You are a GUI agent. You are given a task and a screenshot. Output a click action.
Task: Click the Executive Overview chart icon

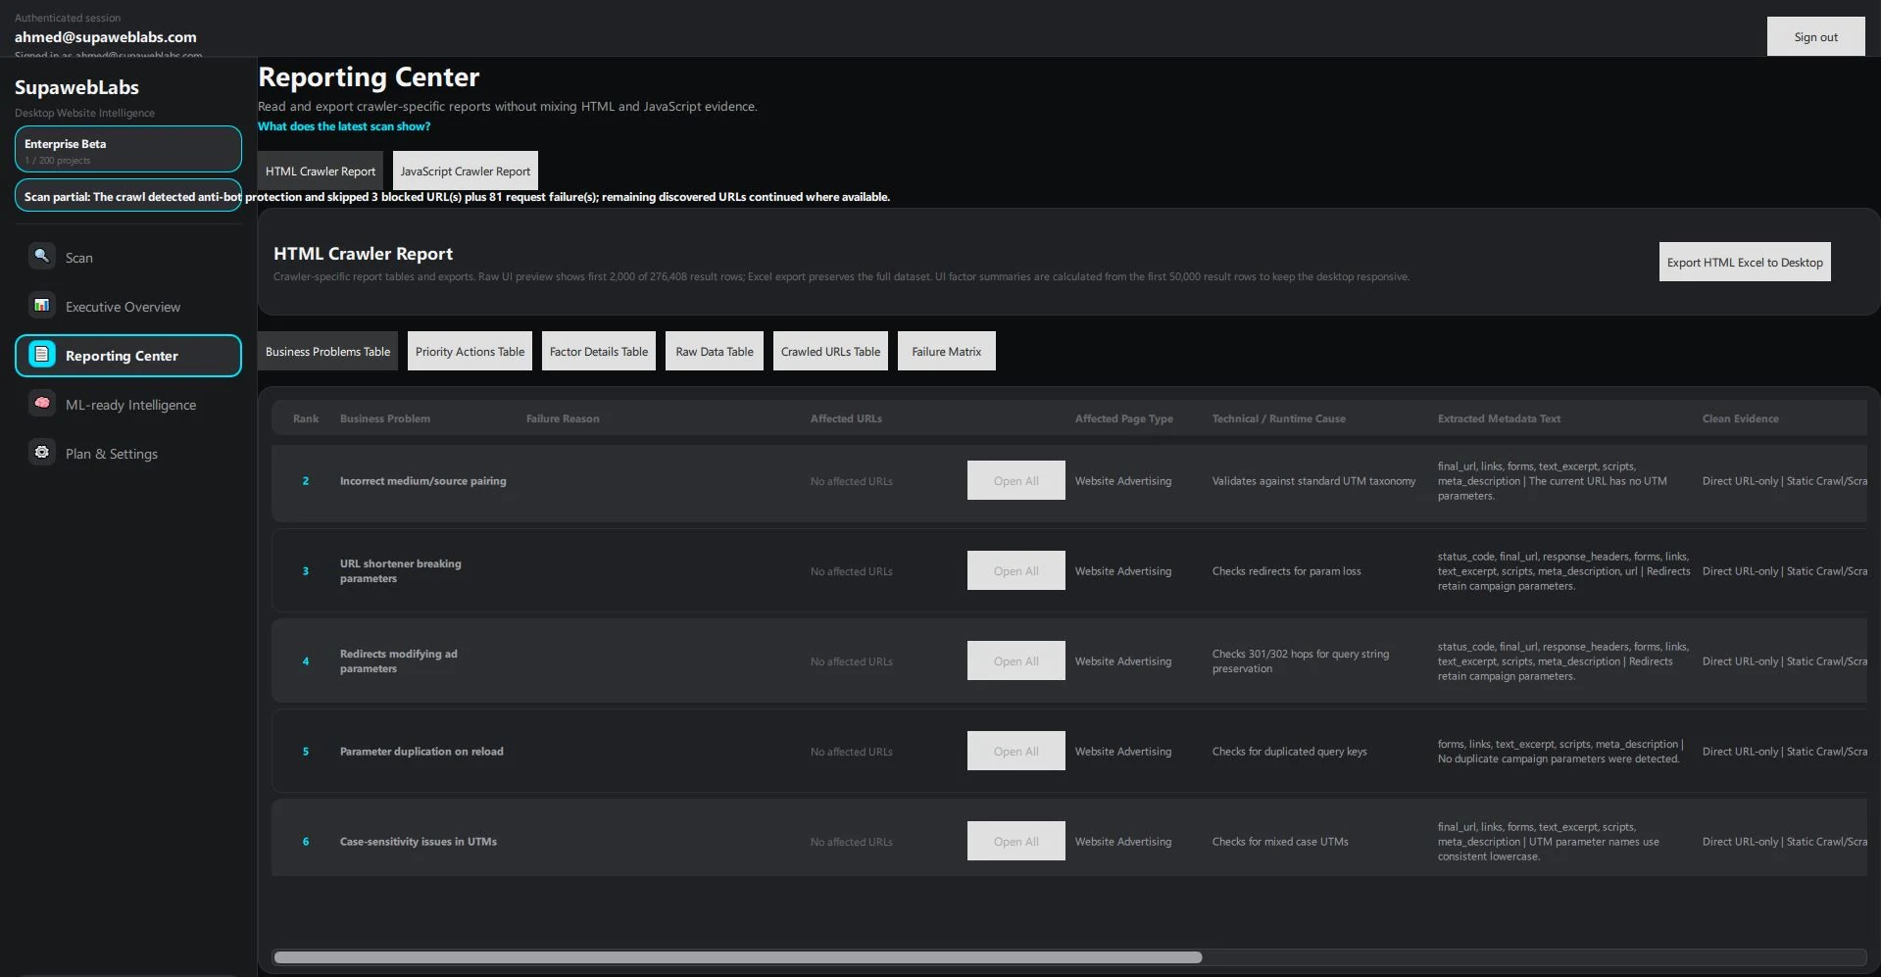[x=41, y=305]
